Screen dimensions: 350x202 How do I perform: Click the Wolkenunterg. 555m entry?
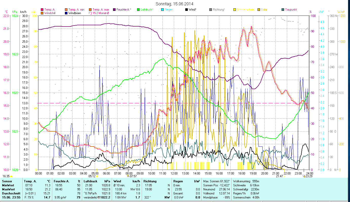click(246, 181)
